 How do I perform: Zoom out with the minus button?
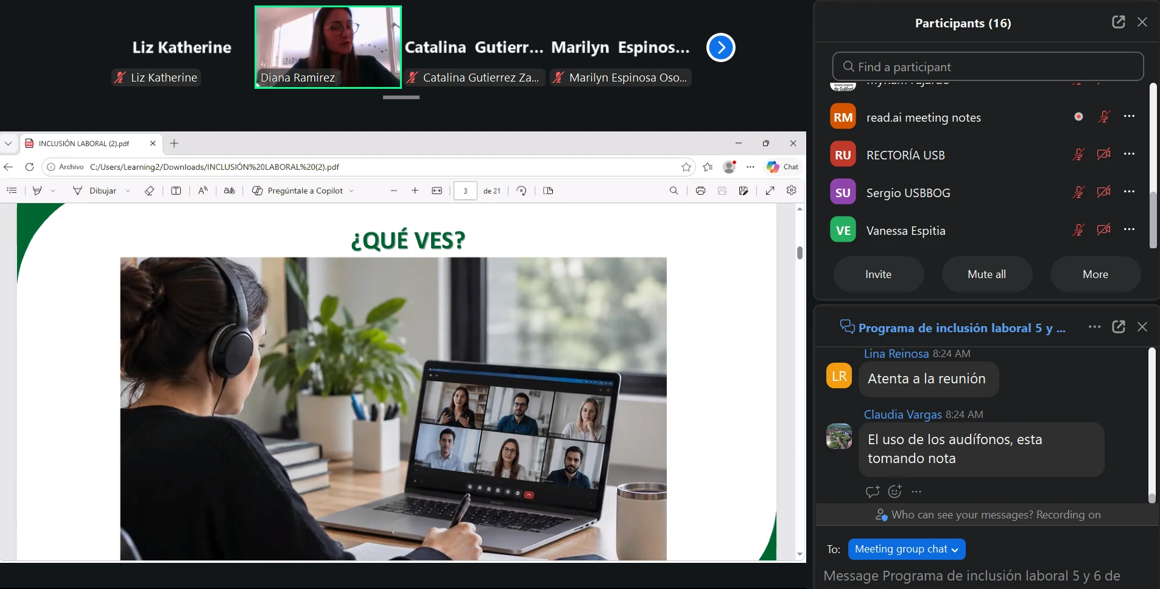coord(394,191)
